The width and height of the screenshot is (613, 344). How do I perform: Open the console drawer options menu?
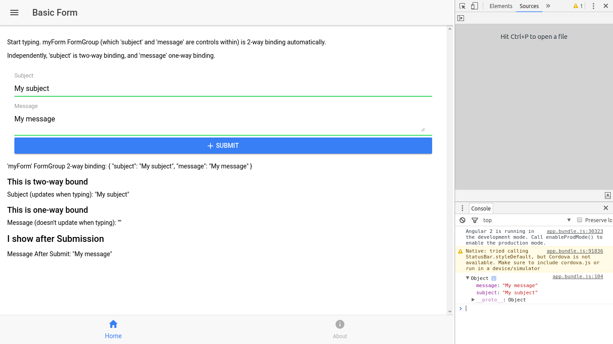[463, 208]
